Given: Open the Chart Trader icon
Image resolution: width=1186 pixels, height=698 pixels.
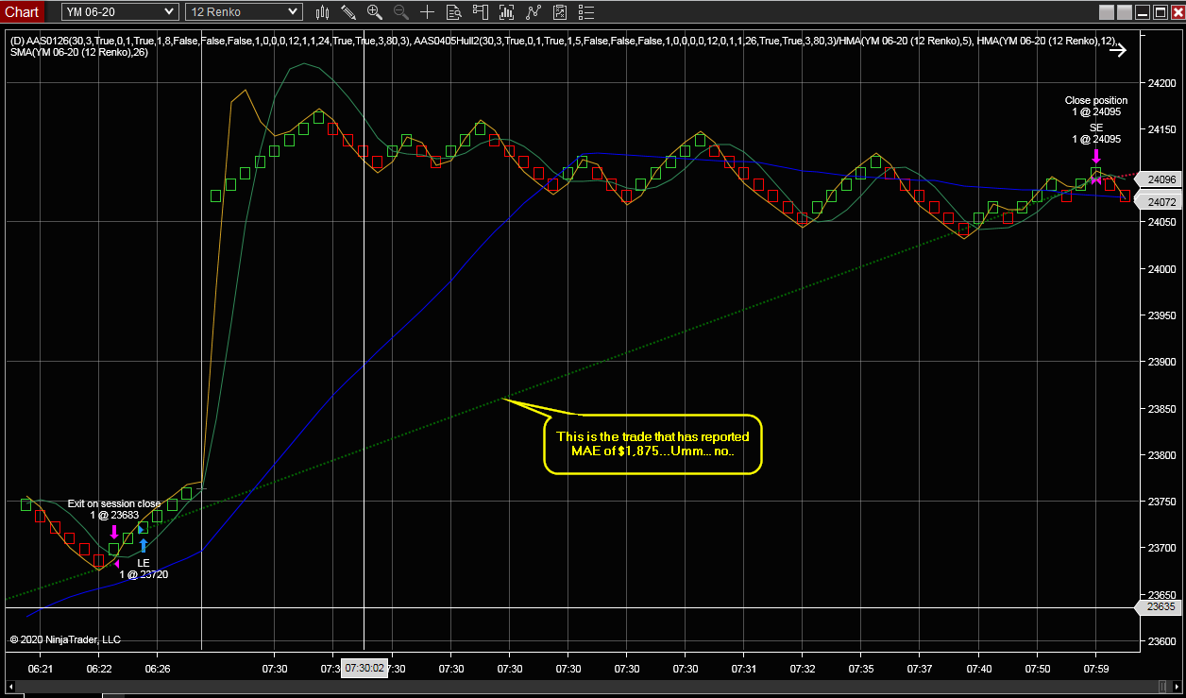Looking at the screenshot, I should 481,12.
